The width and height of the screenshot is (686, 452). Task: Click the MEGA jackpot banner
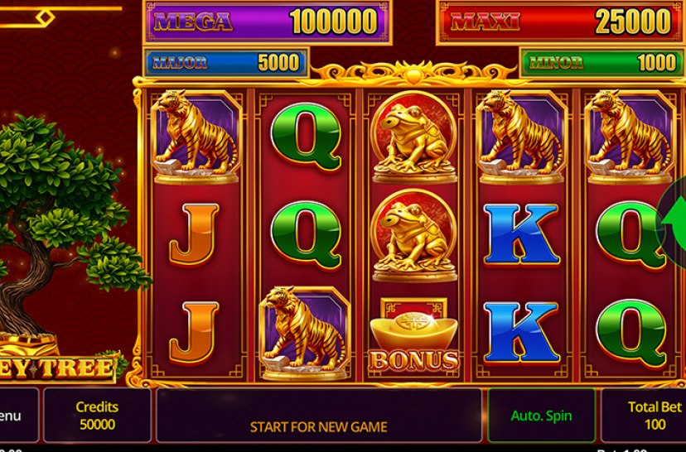click(x=267, y=22)
